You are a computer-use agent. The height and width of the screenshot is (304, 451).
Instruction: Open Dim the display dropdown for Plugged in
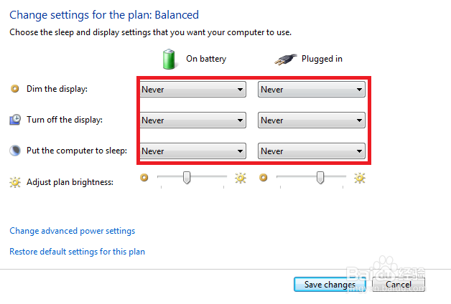click(312, 90)
